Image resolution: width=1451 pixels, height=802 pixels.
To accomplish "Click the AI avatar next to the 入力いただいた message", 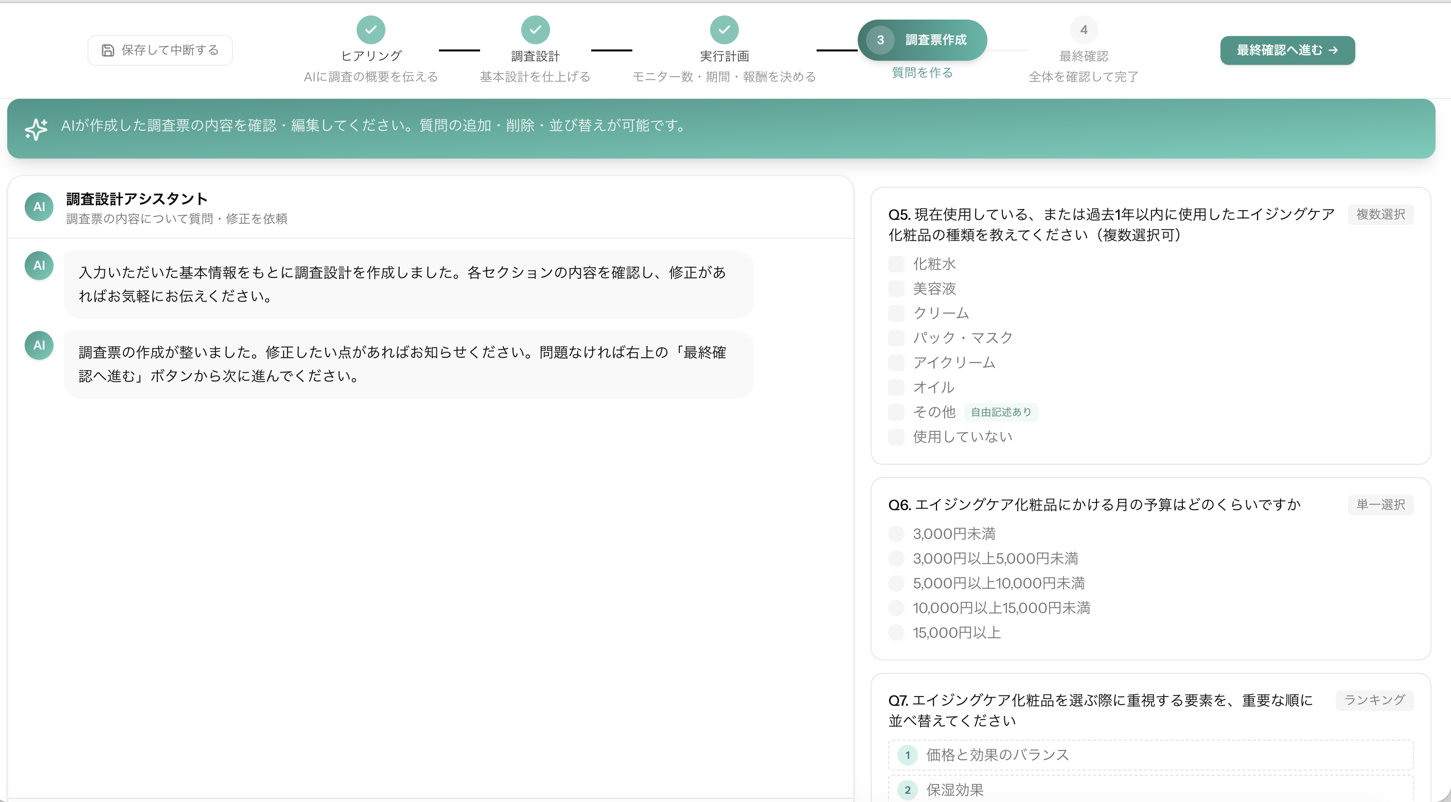I will [39, 266].
